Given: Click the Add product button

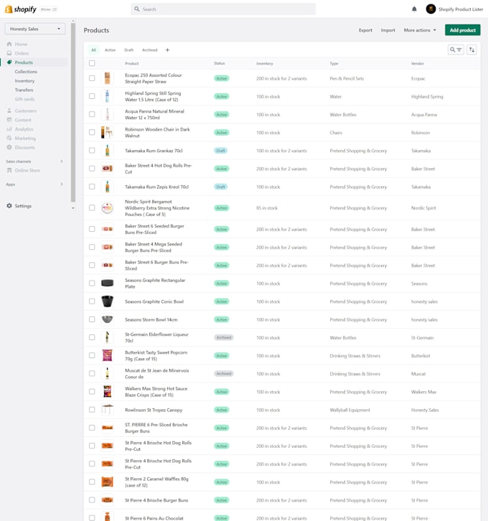Looking at the screenshot, I should pos(463,30).
